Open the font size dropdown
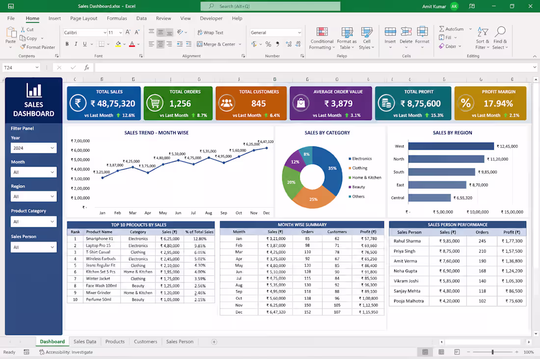Viewport: 540px width, 359px height. 121,33
